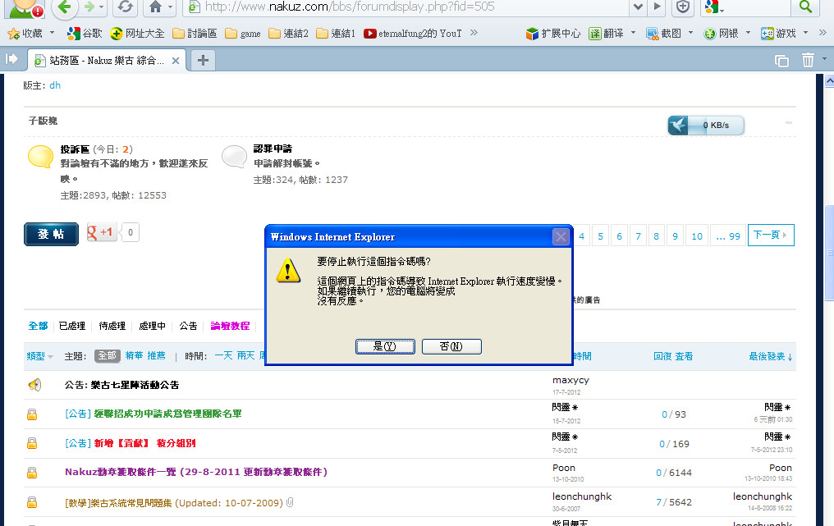The image size is (834, 526).
Task: Open the 扩展中心 extension center
Action: pos(533,34)
